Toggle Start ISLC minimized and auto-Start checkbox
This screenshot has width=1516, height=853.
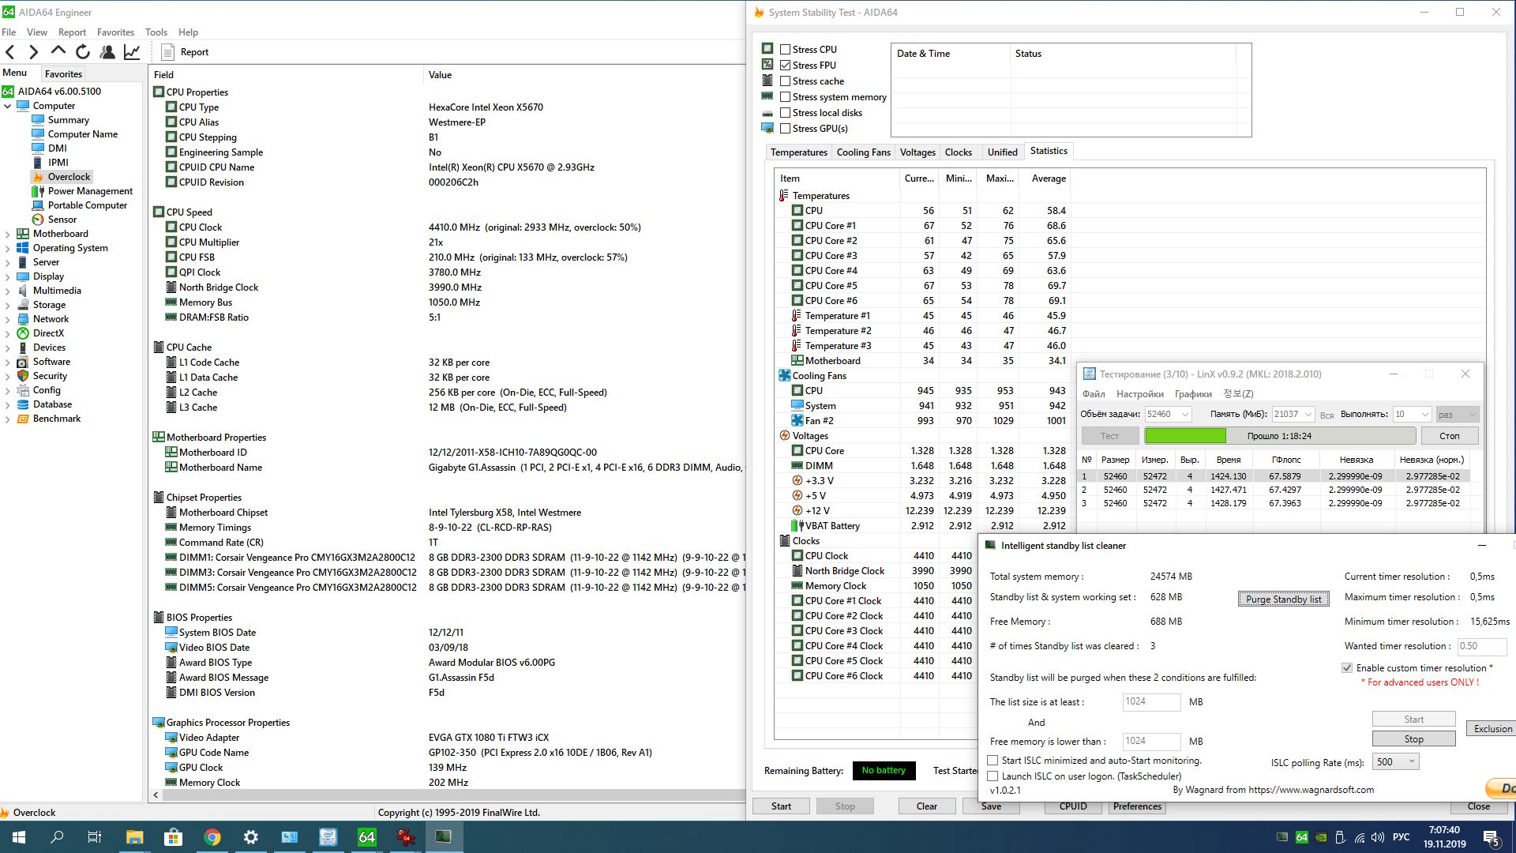tap(993, 760)
